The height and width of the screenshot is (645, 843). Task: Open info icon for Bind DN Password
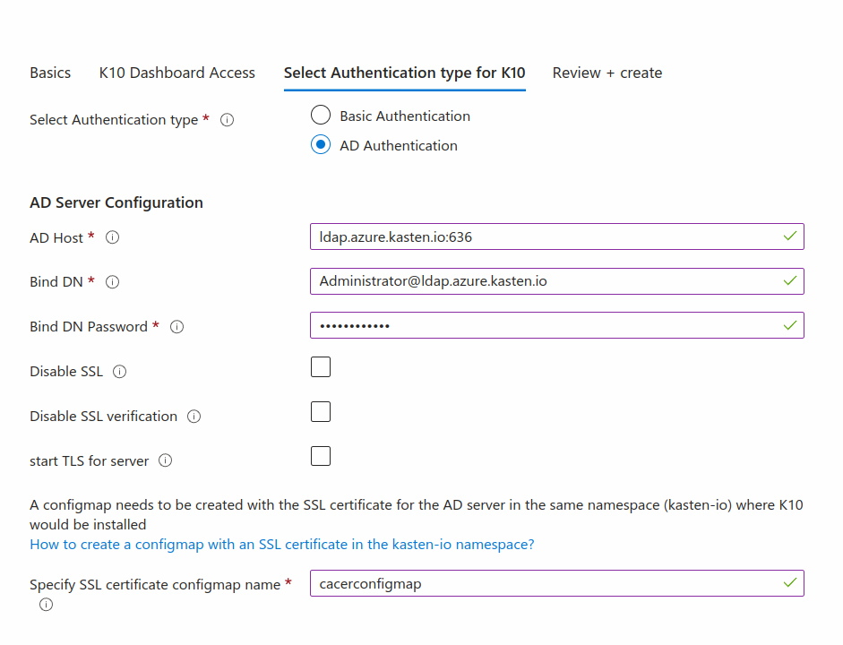[176, 326]
